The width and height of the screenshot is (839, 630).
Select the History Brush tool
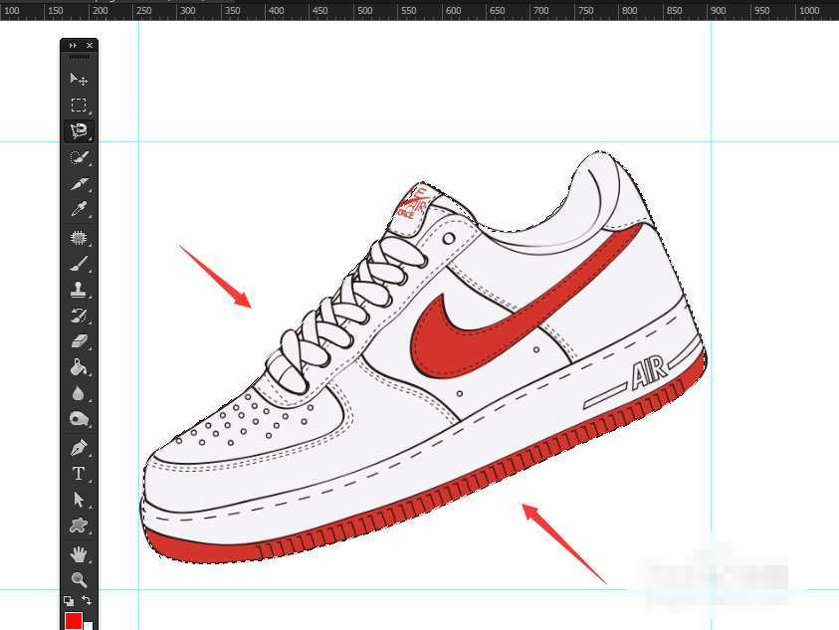pyautogui.click(x=79, y=315)
